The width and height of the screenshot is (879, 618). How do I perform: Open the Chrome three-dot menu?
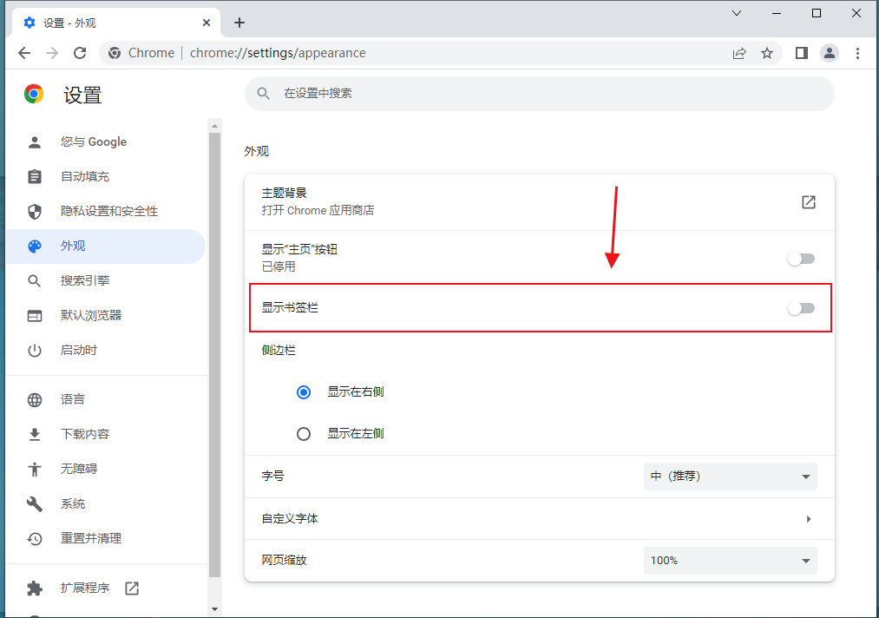point(857,53)
